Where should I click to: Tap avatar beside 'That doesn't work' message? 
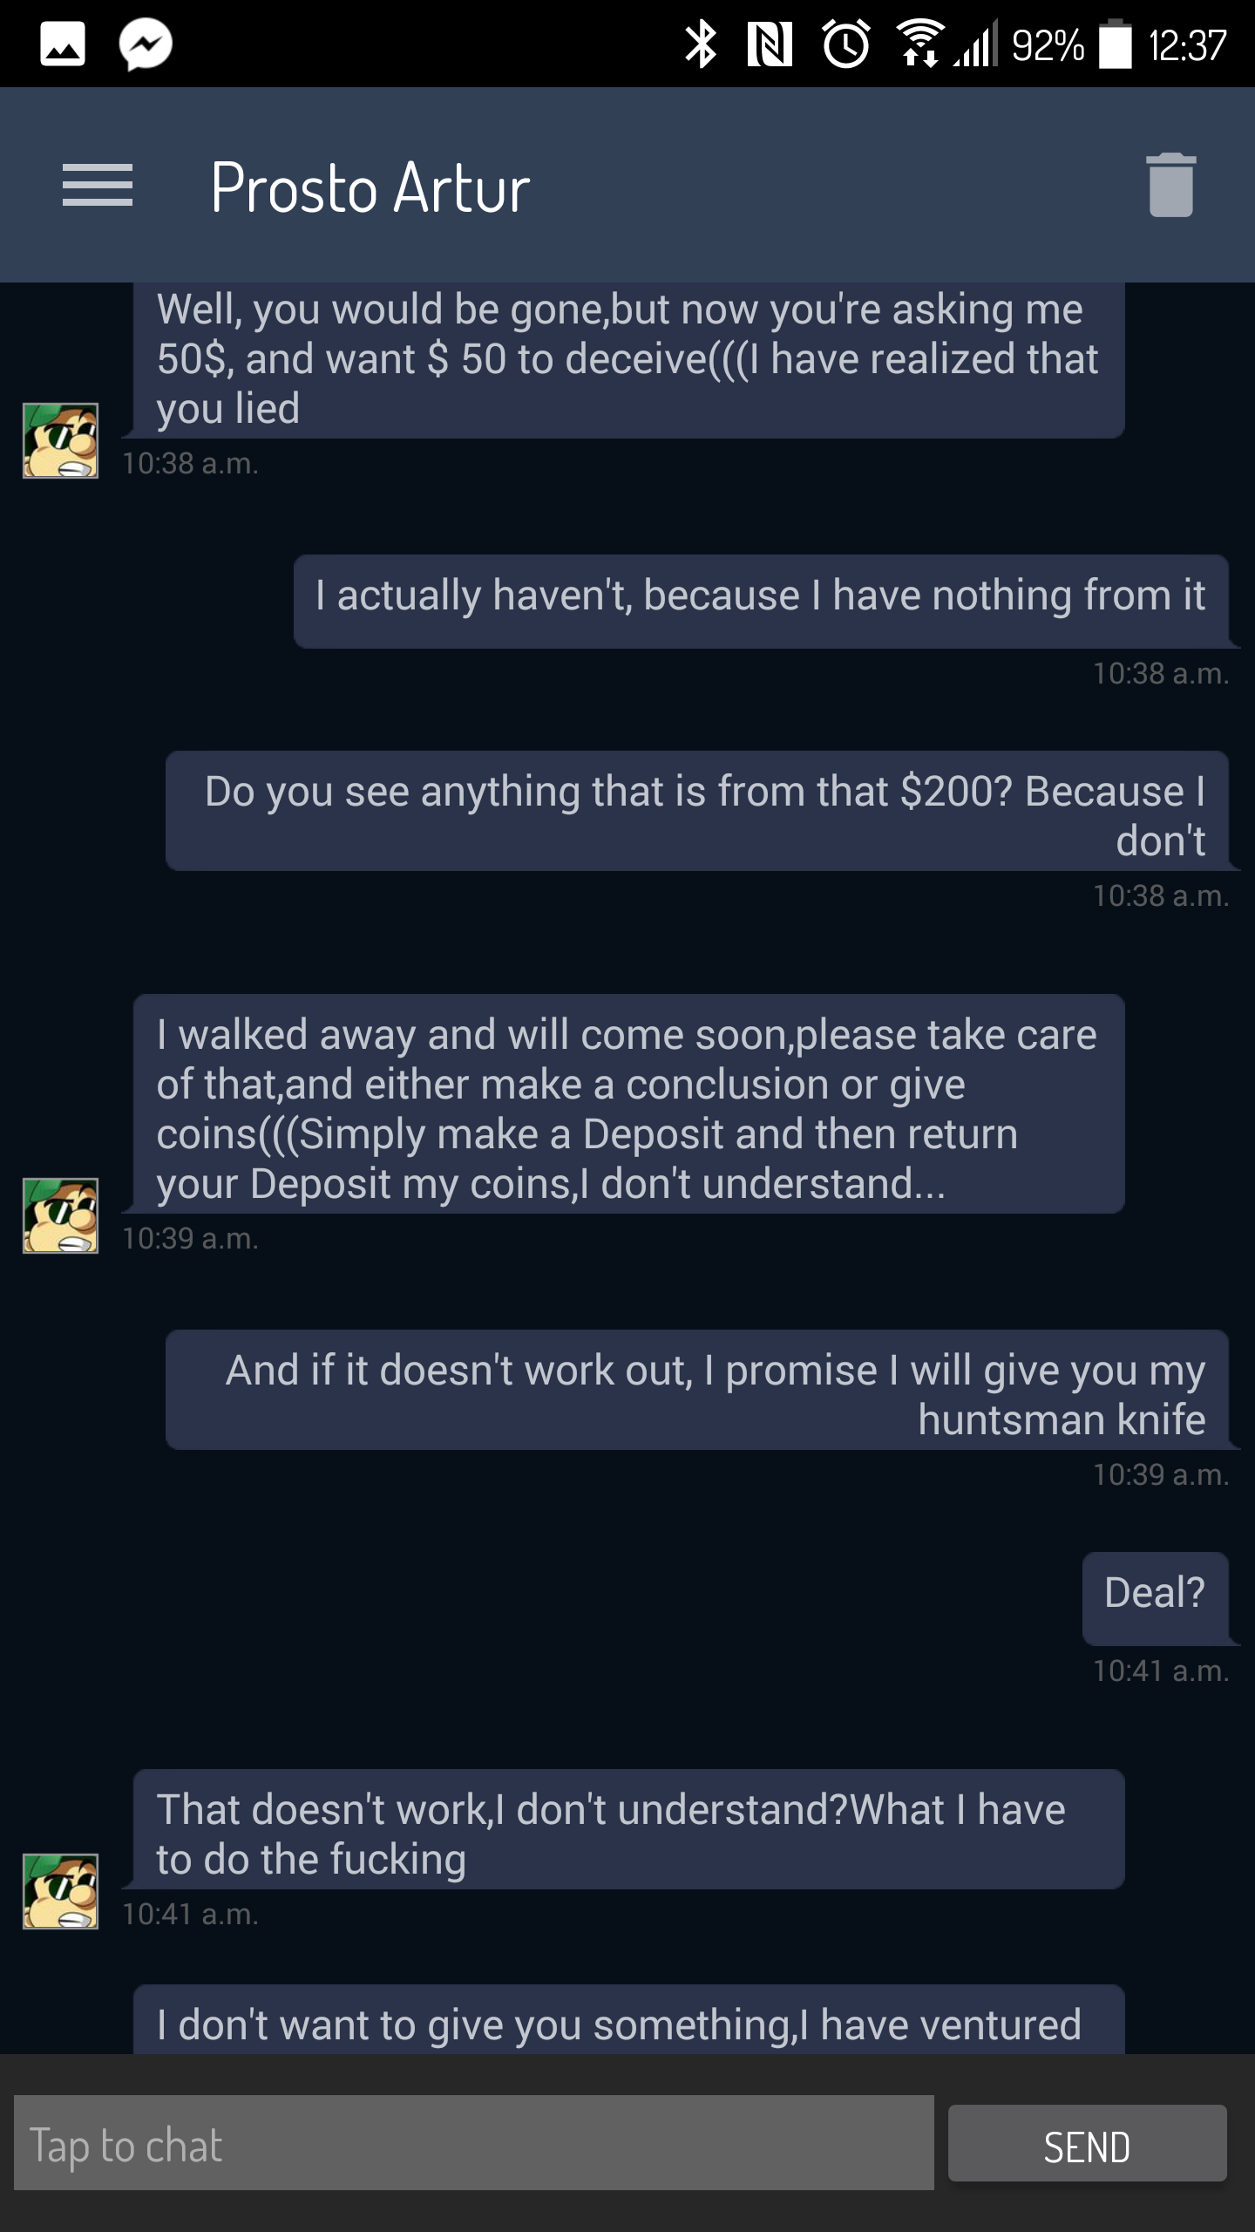coord(60,1891)
